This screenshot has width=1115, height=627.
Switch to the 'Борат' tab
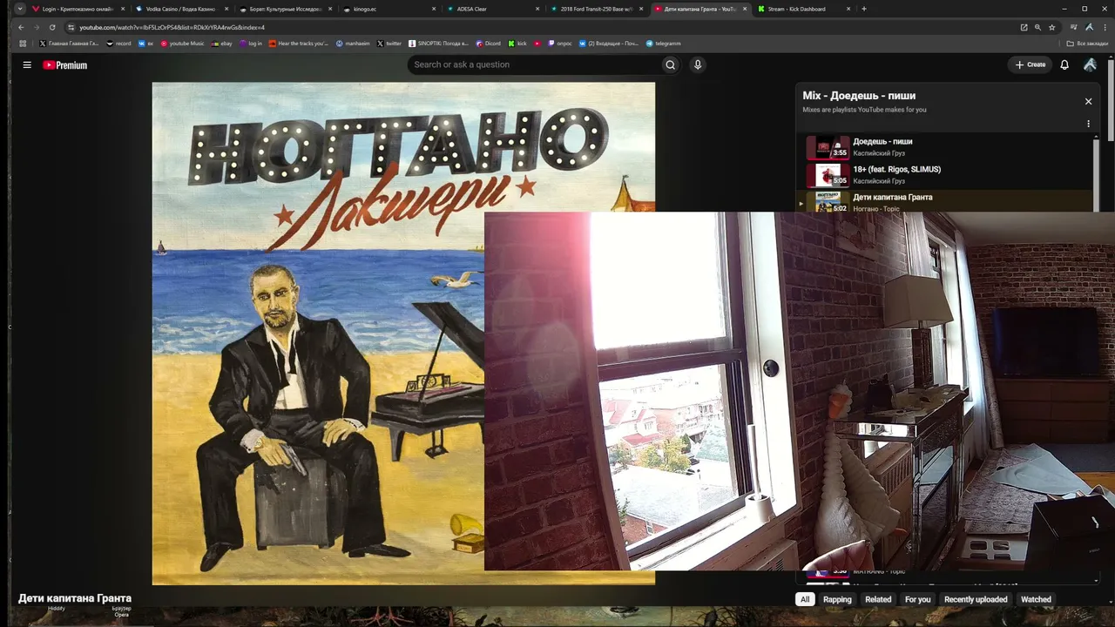tap(283, 9)
